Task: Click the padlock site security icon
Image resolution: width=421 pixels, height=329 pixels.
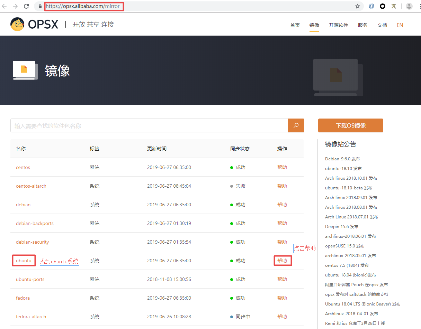Action: [x=40, y=6]
